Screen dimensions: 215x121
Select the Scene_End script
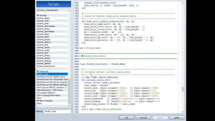[x=52, y=53]
